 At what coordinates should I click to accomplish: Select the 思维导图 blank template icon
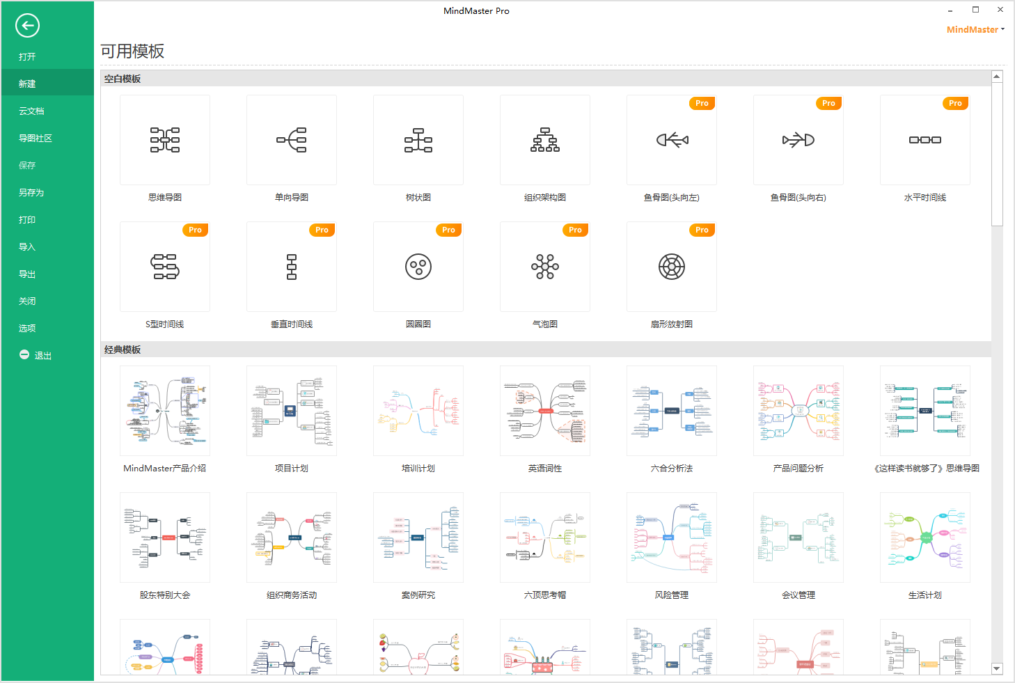point(165,140)
